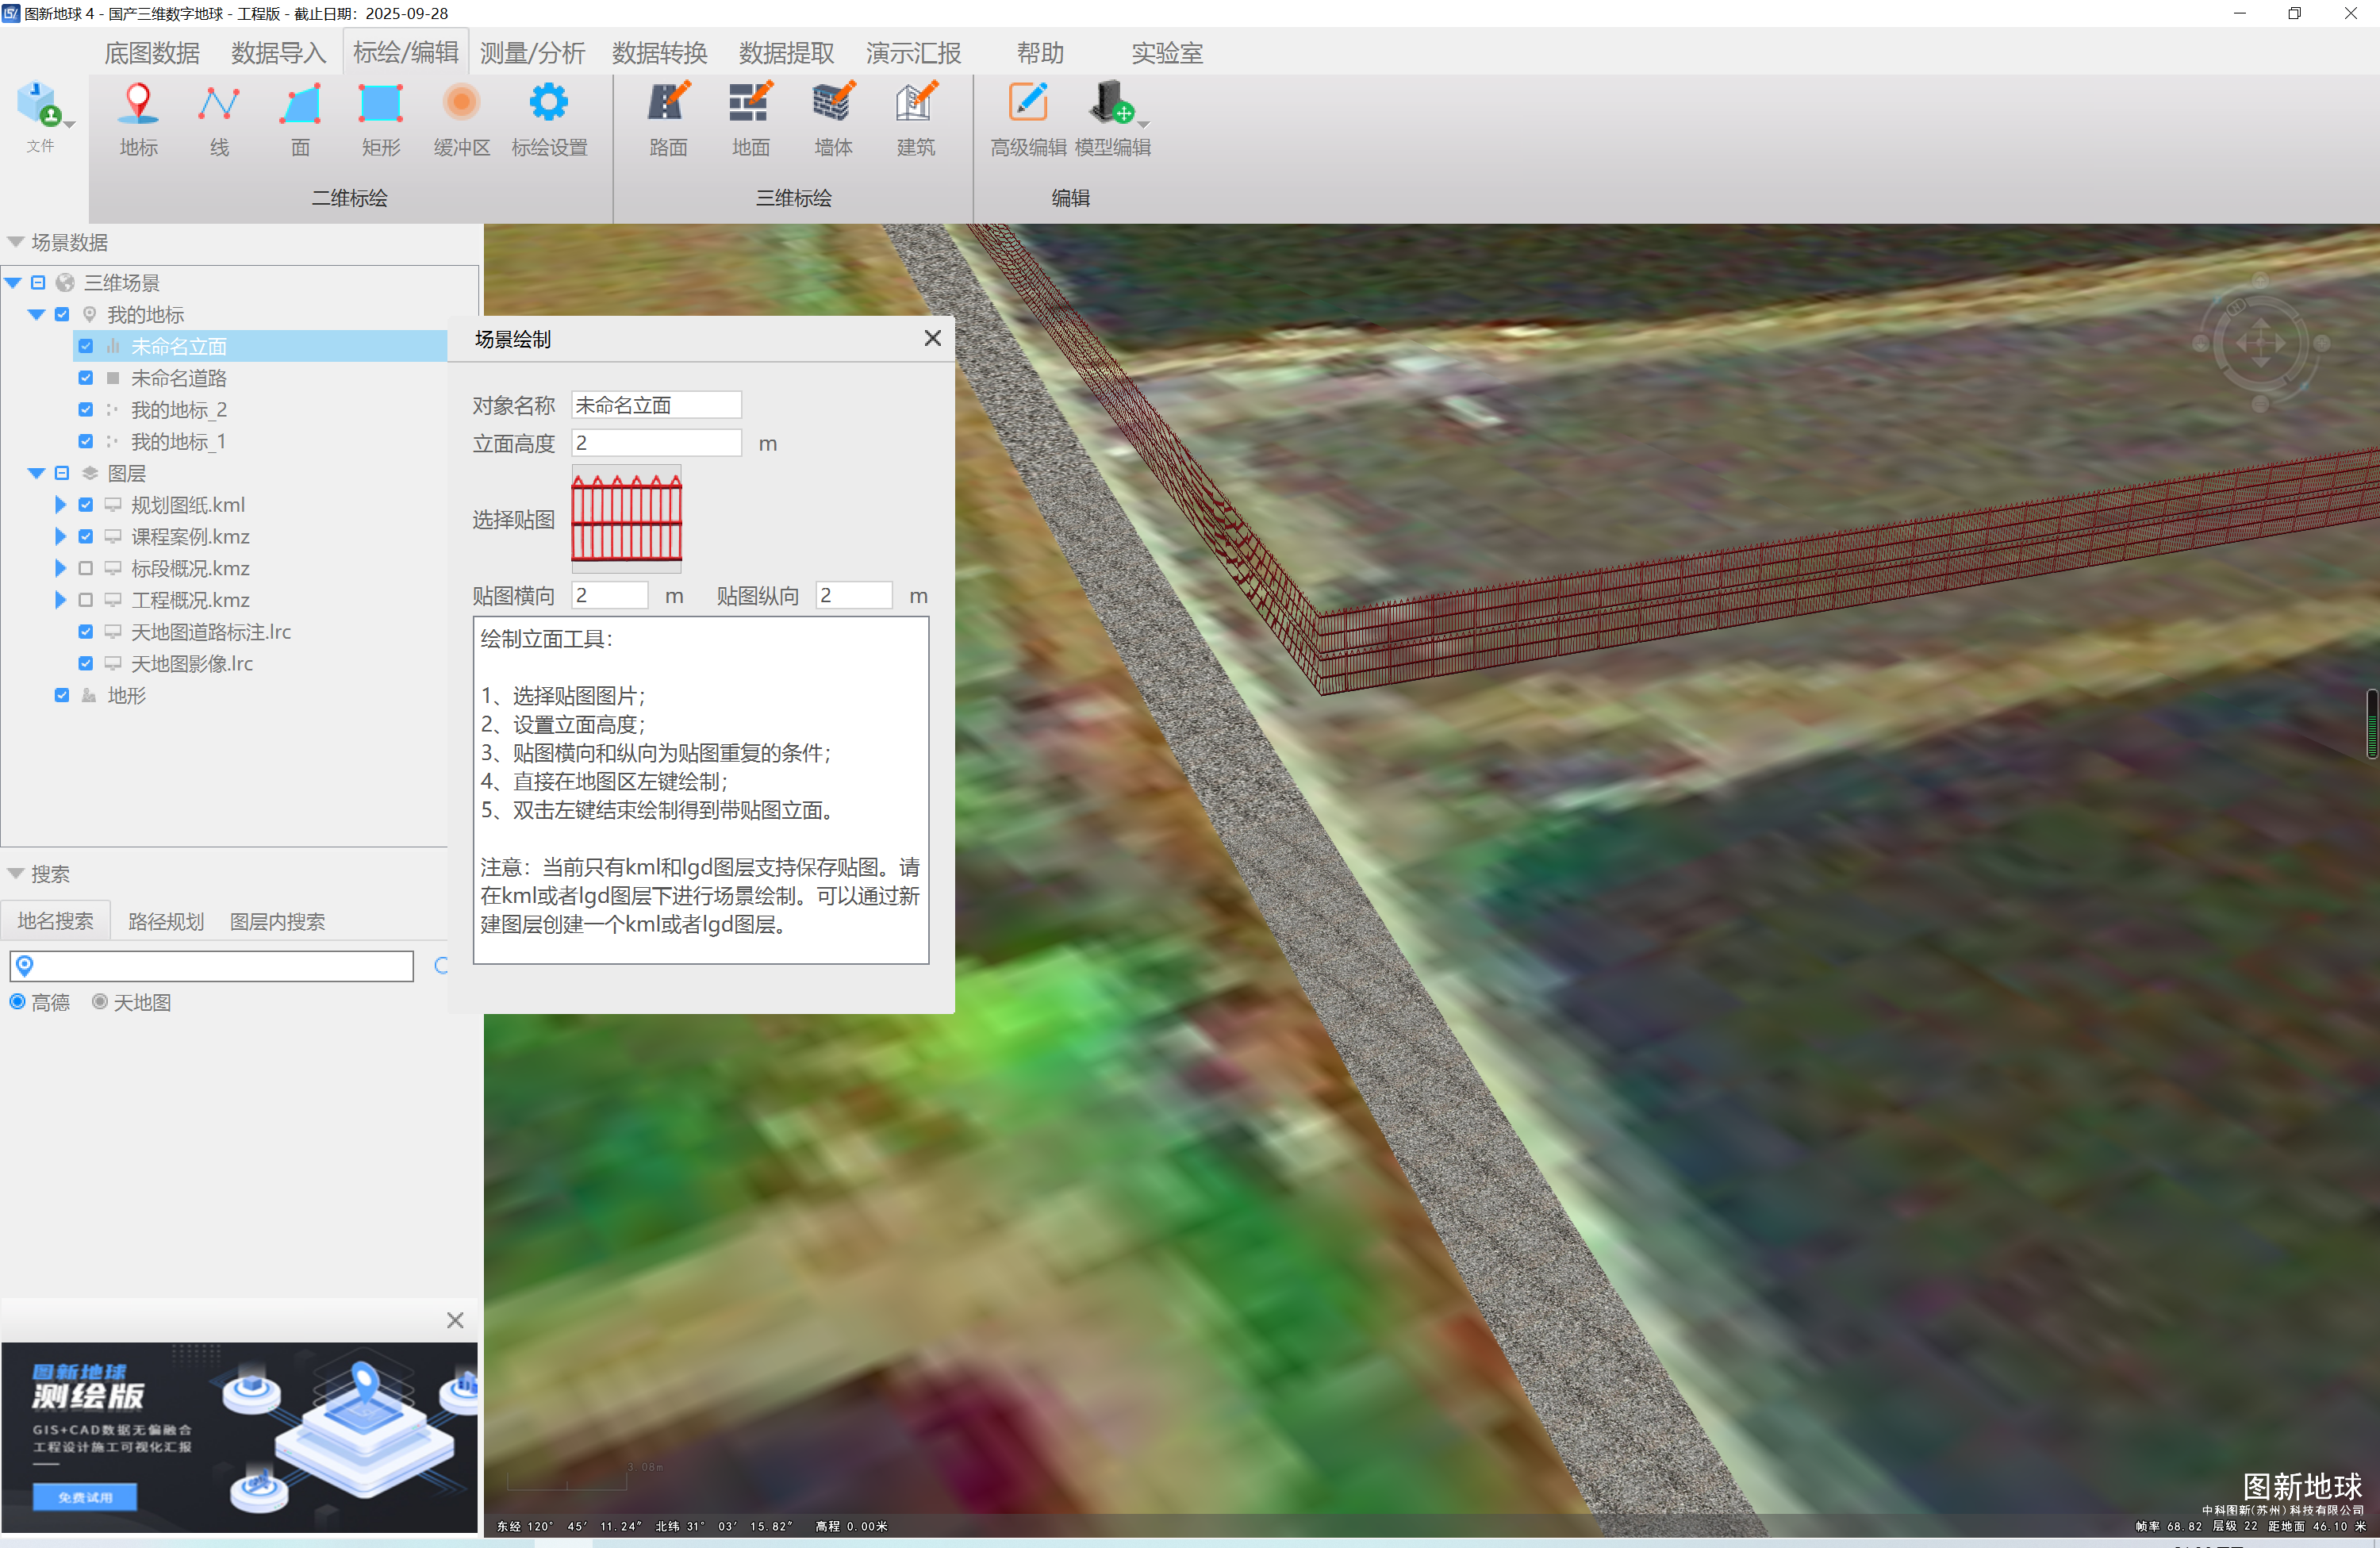Click the 立面高度 input field

655,443
